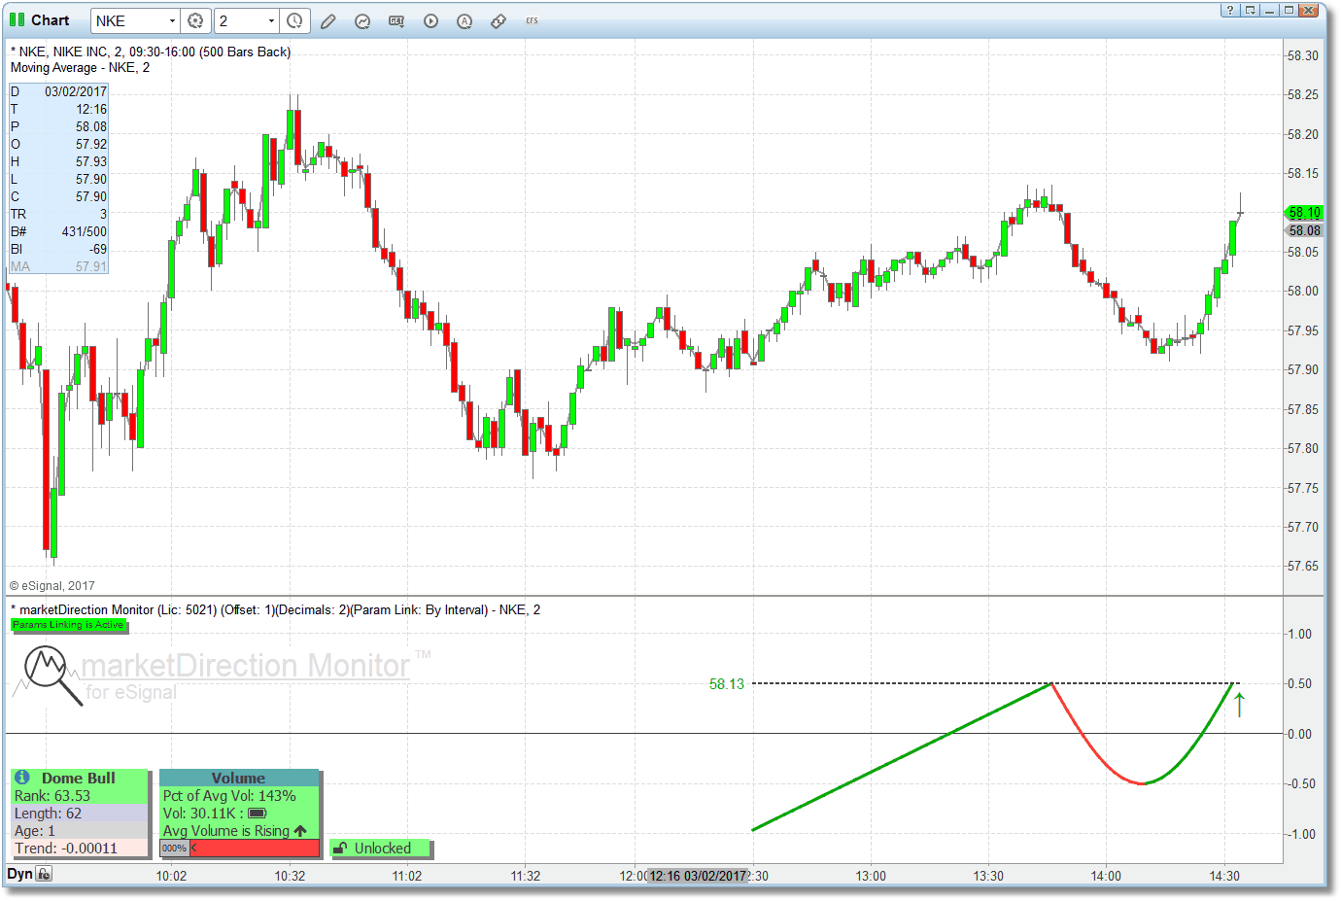Toggle the Unlocked padlock button

click(380, 849)
